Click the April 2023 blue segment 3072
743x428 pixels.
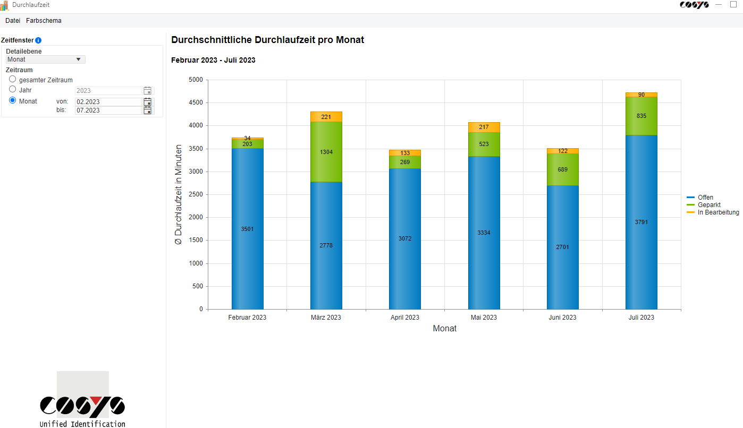tap(405, 238)
